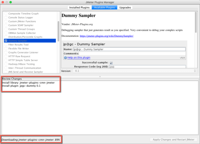This screenshot has height=144, width=200.
Task: Select Console Status Logger in the list
Action: 20,17
